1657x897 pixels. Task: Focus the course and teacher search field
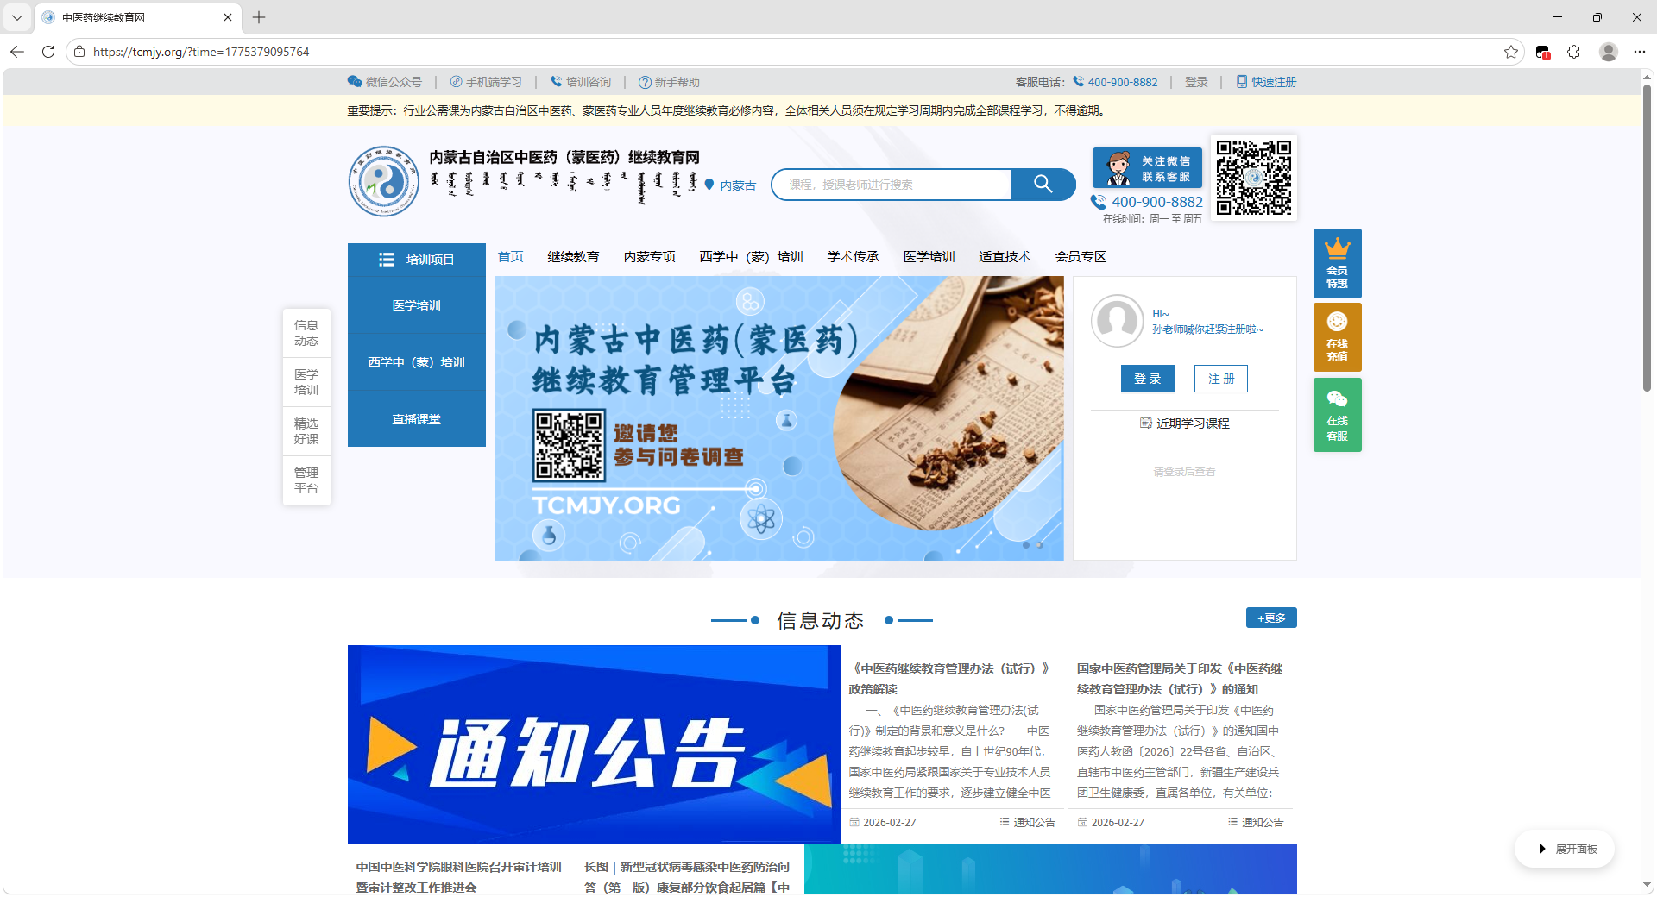[892, 185]
